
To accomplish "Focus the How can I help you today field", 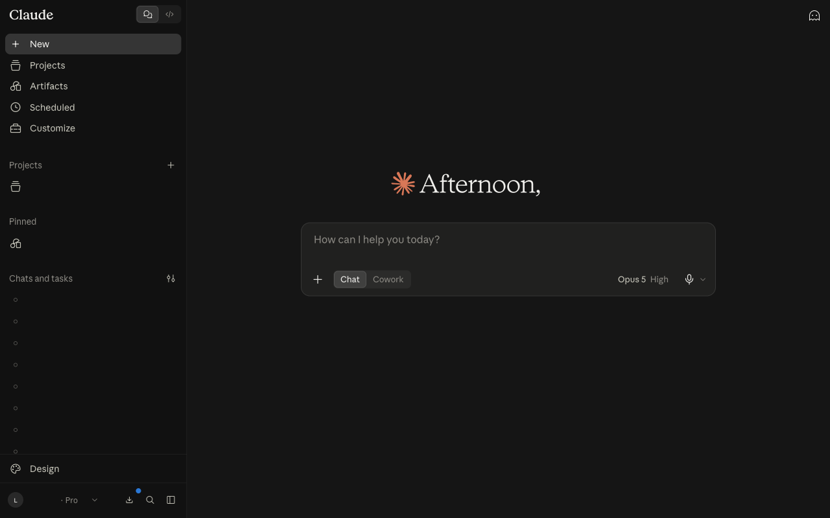I will click(x=508, y=240).
